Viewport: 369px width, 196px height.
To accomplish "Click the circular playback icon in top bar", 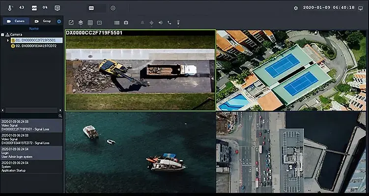I will click(113, 8).
